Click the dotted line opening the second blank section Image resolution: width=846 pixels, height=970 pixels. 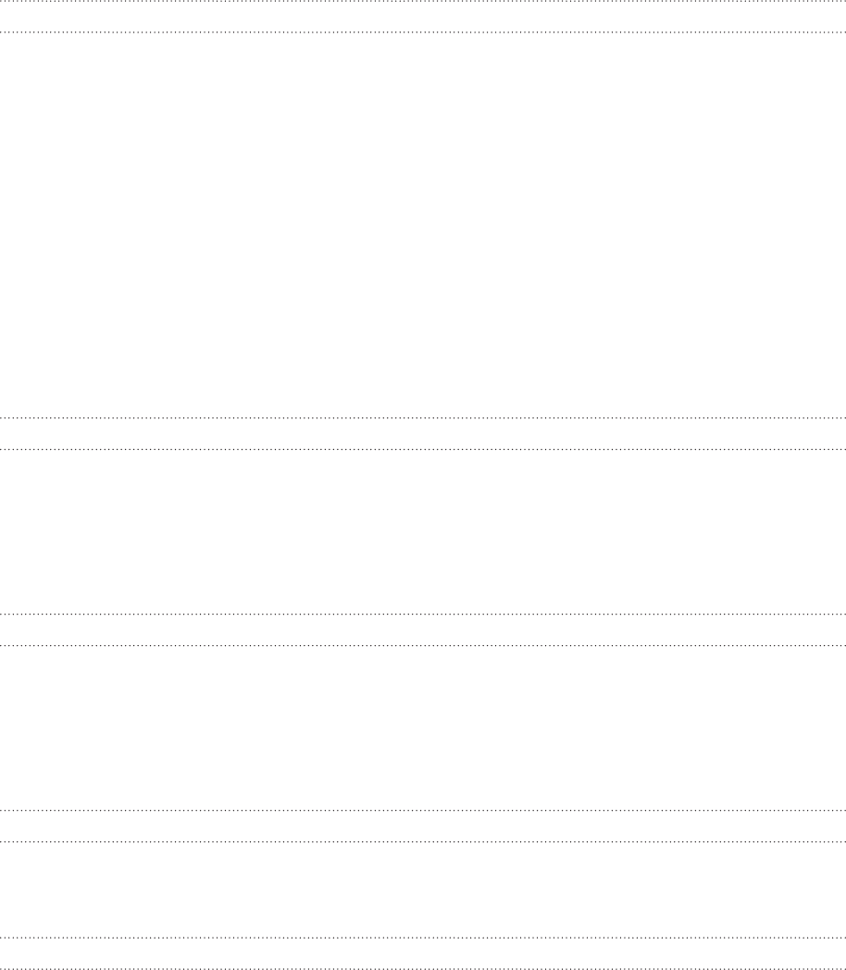423,449
